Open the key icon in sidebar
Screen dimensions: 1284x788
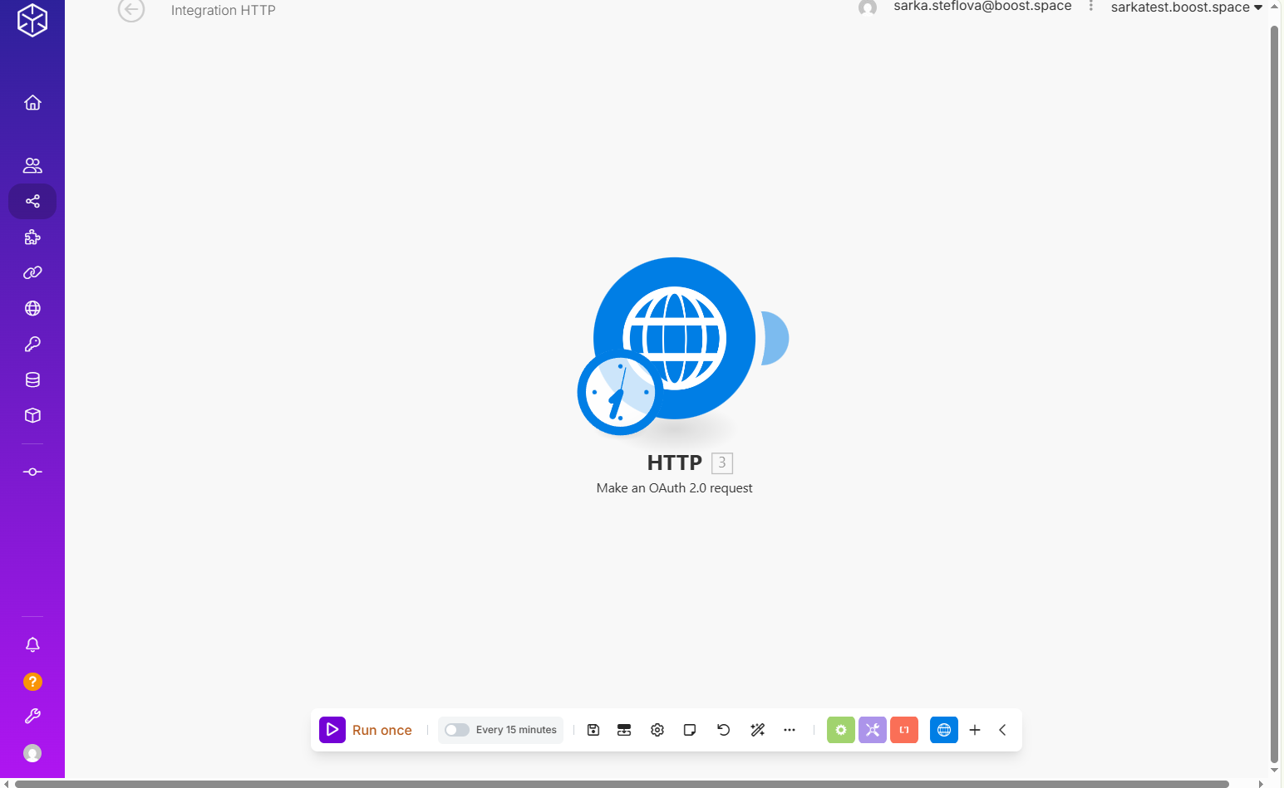(32, 344)
